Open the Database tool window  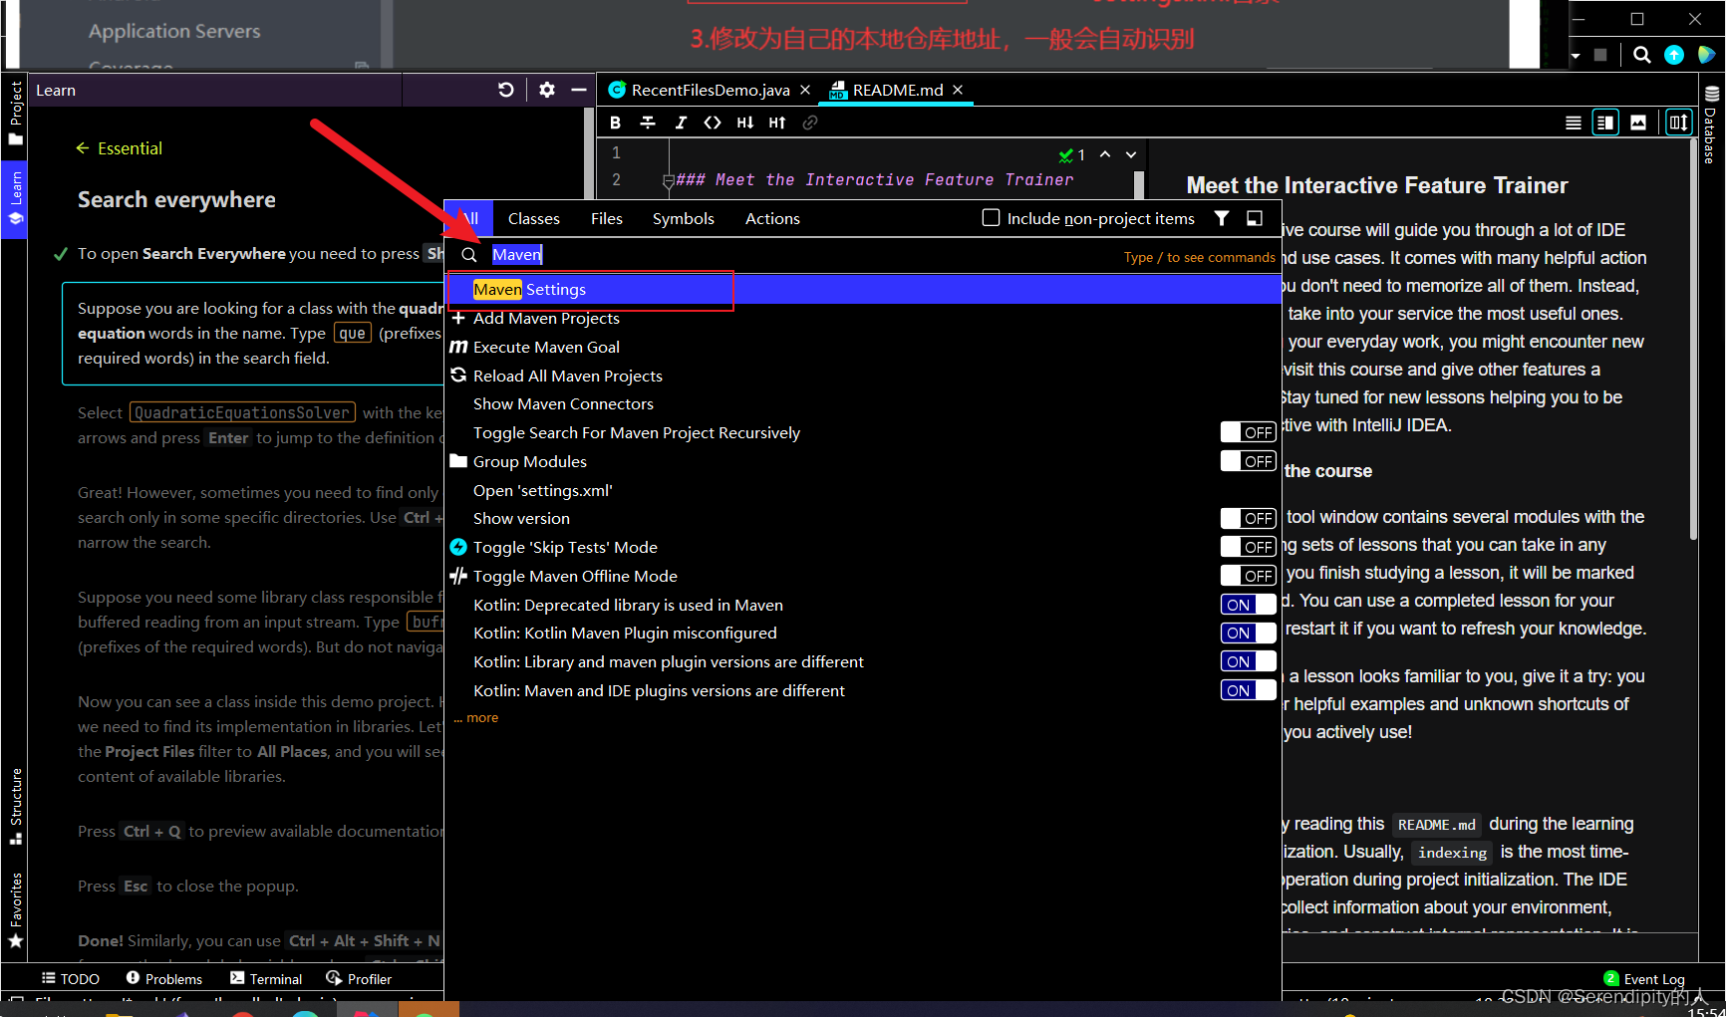(x=1711, y=125)
